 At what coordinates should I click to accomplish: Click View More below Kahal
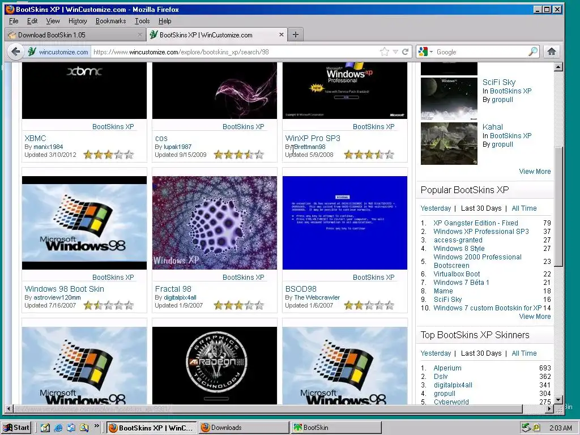[535, 172]
